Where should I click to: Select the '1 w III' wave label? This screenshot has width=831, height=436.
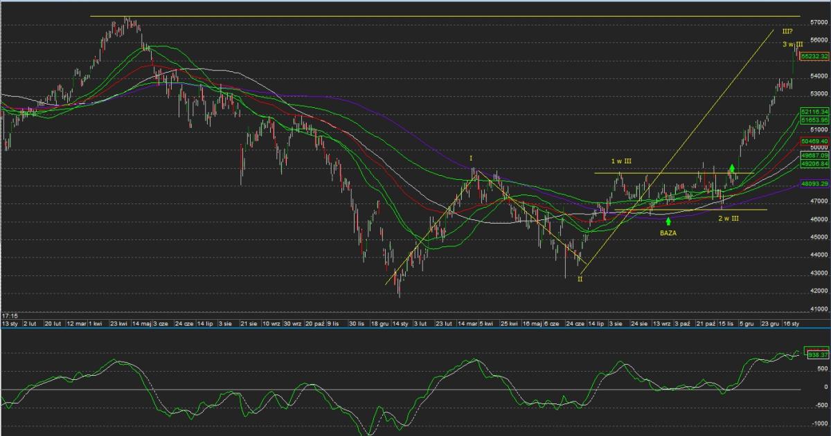(620, 161)
